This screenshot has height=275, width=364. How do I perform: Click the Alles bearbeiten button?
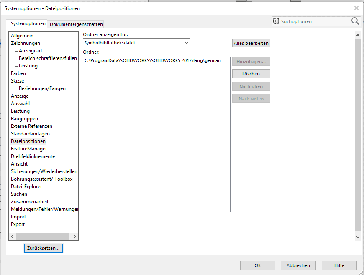pos(251,43)
